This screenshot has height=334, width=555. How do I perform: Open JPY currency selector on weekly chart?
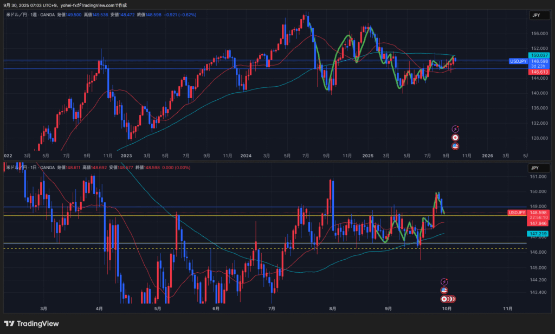537,16
